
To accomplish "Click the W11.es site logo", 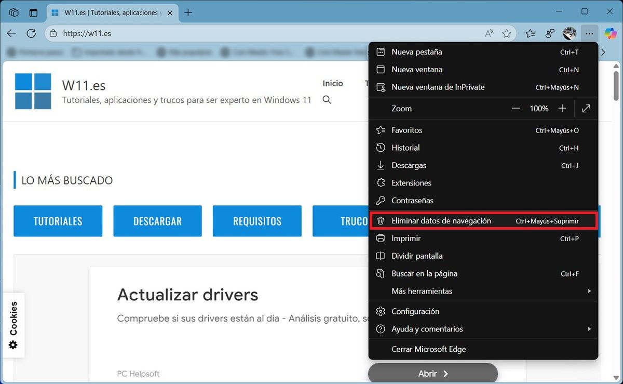I will pos(33,91).
